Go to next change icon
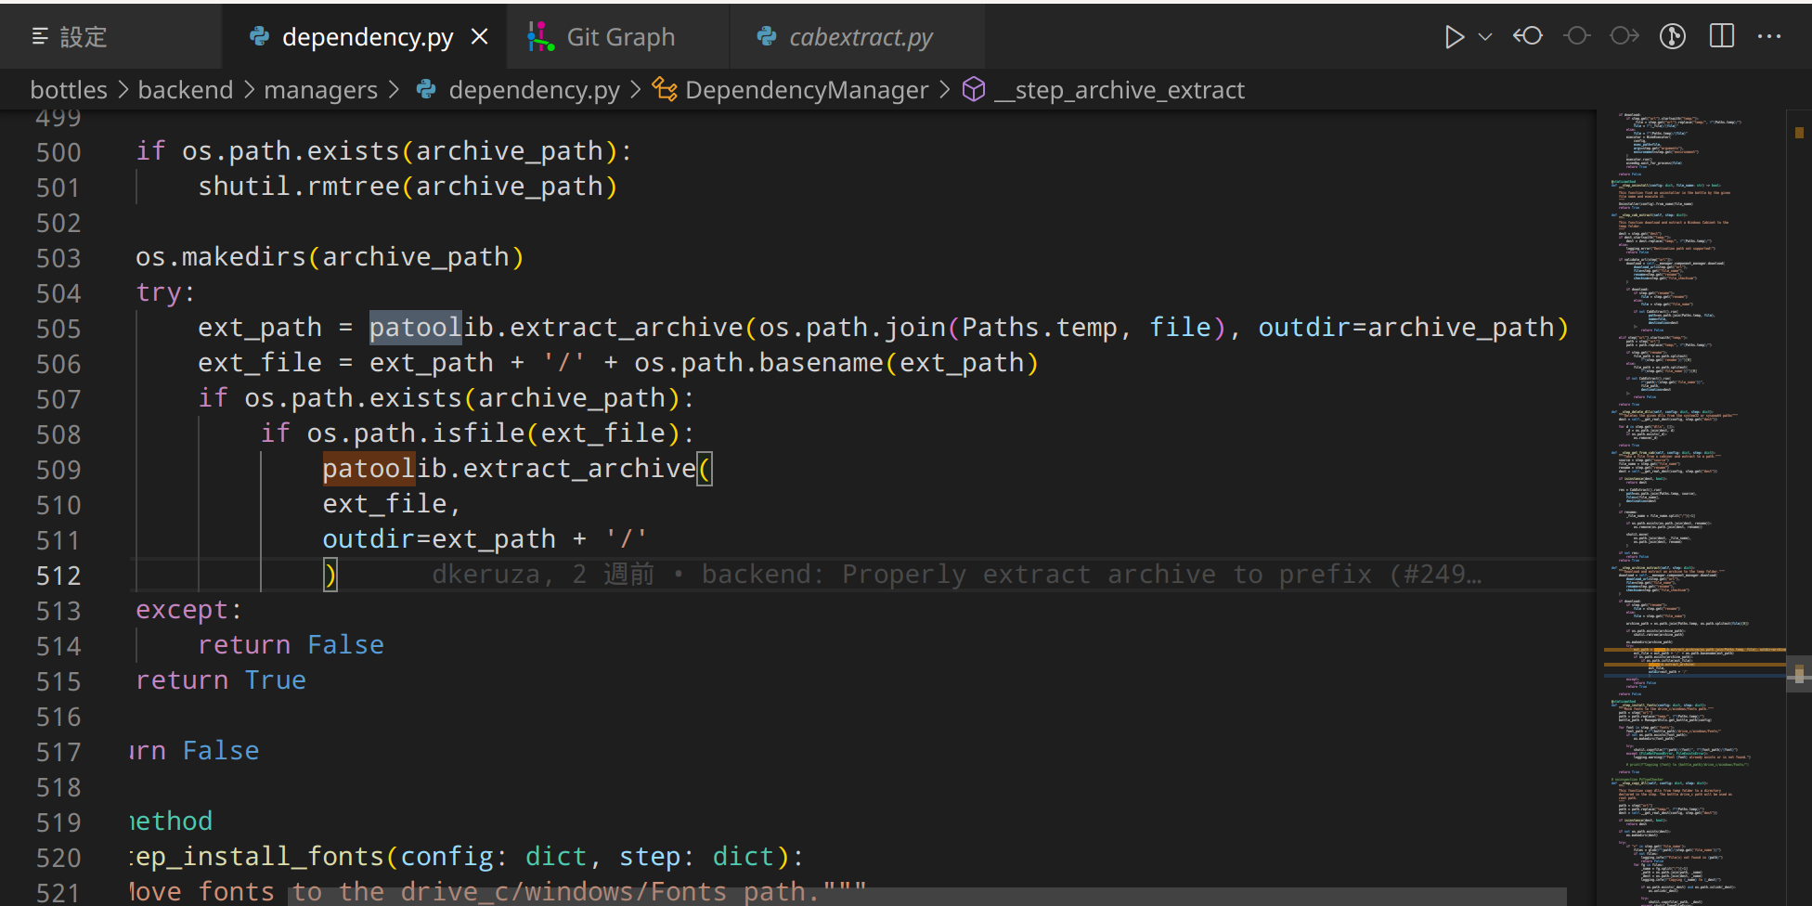Image resolution: width=1812 pixels, height=906 pixels. pos(1624,36)
